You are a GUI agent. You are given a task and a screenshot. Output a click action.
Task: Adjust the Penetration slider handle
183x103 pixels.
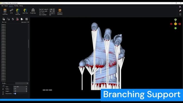click(15, 94)
